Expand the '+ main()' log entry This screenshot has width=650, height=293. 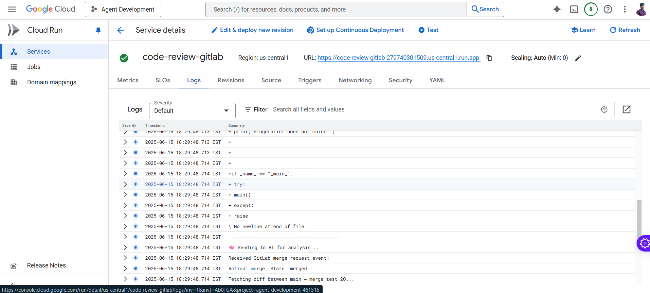click(x=125, y=195)
